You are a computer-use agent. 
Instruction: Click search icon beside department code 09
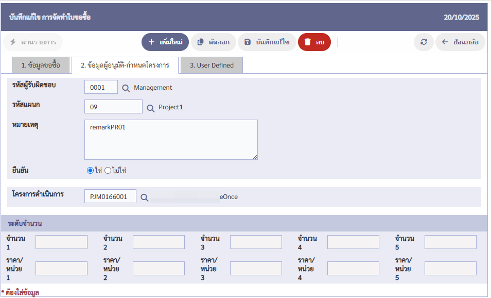151,108
